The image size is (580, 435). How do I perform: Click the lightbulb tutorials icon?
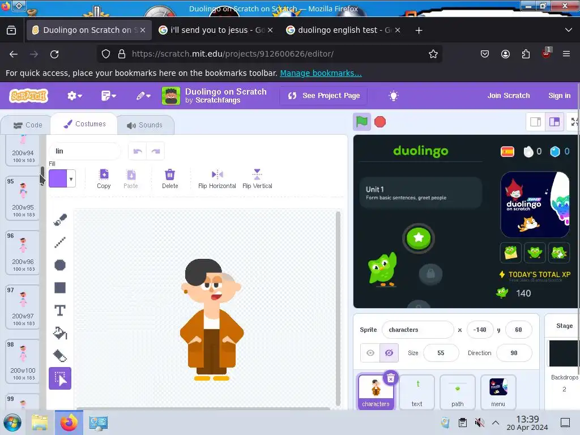[x=394, y=96]
